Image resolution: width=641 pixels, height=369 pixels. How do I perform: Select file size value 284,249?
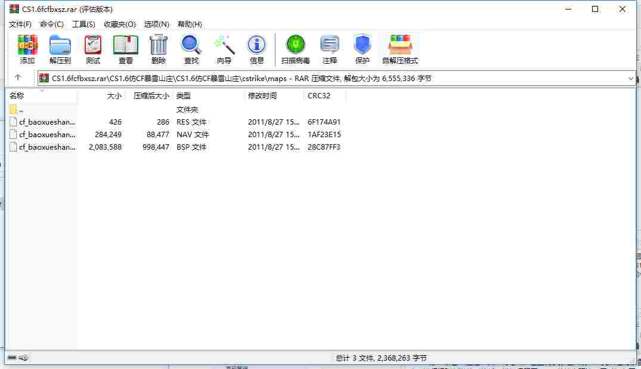(x=108, y=135)
